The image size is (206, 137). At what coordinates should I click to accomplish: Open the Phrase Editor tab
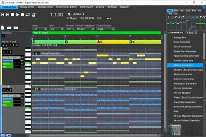27,7
